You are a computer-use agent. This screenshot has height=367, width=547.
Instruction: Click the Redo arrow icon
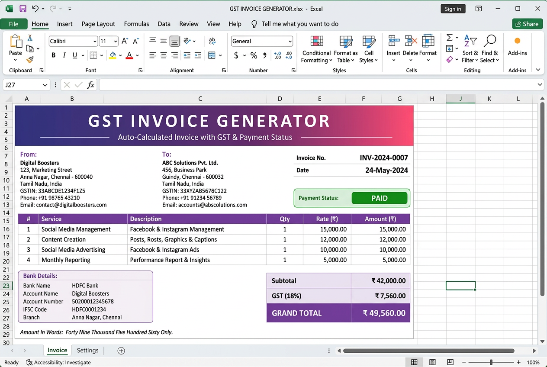53,9
